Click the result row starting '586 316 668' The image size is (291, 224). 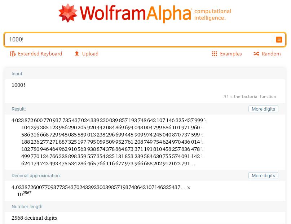pyautogui.click(x=112, y=135)
